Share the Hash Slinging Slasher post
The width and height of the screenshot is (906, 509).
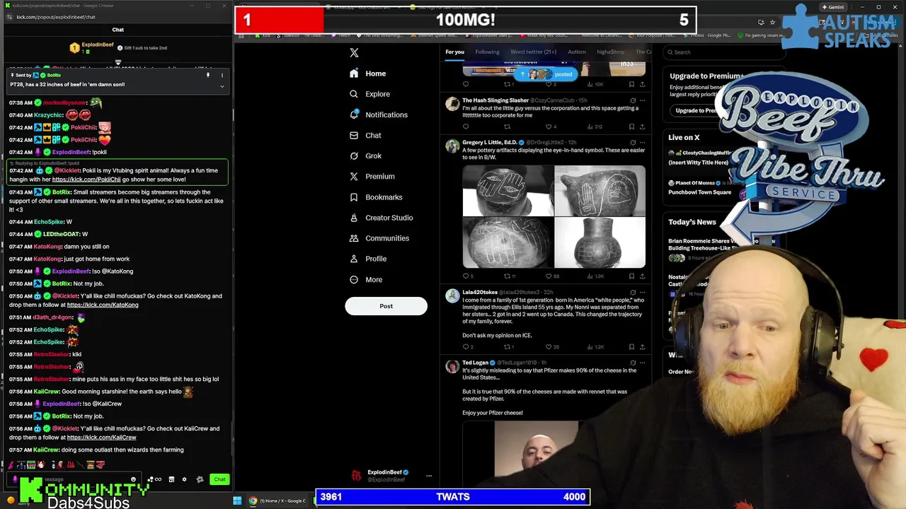tap(642, 127)
